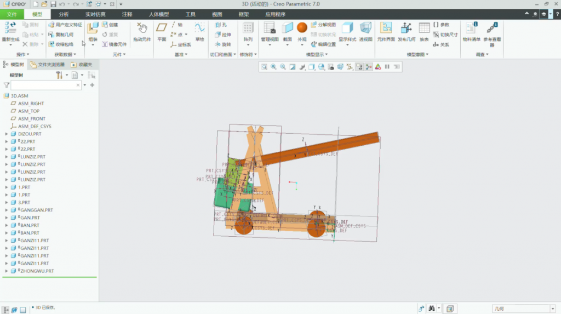Open the 人体模型 manikin tab
Viewport: 561px width, 314px height.
(159, 14)
